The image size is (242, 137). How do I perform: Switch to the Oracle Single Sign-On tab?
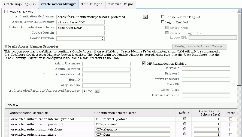20,4
